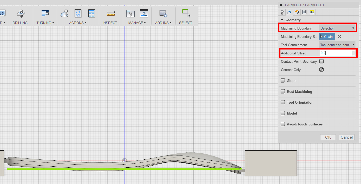Open the partially visible 3D dropdown arrow
361x184 pixels.
pyautogui.click(x=4, y=23)
